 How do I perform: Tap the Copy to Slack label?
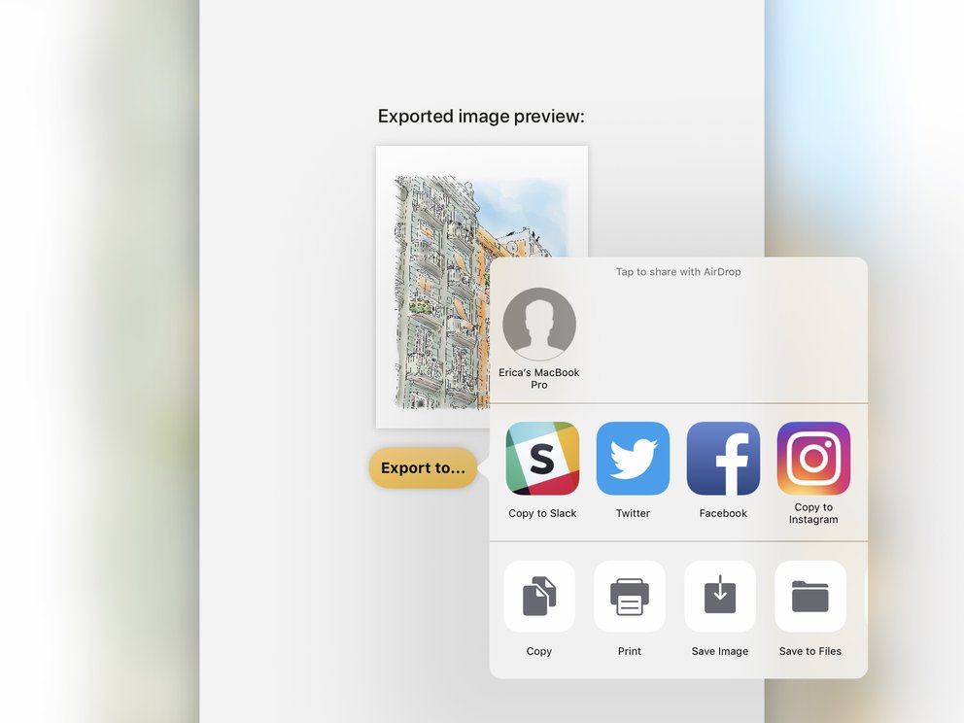click(x=541, y=512)
